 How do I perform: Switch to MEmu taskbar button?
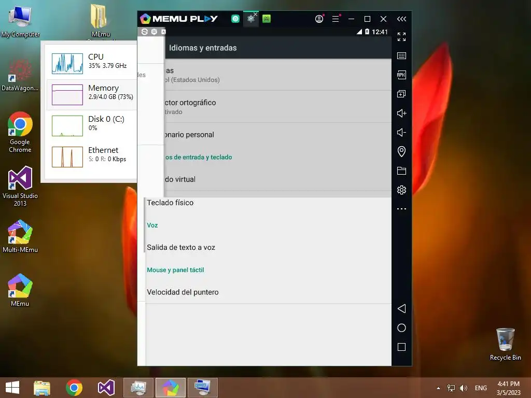[x=171, y=388]
